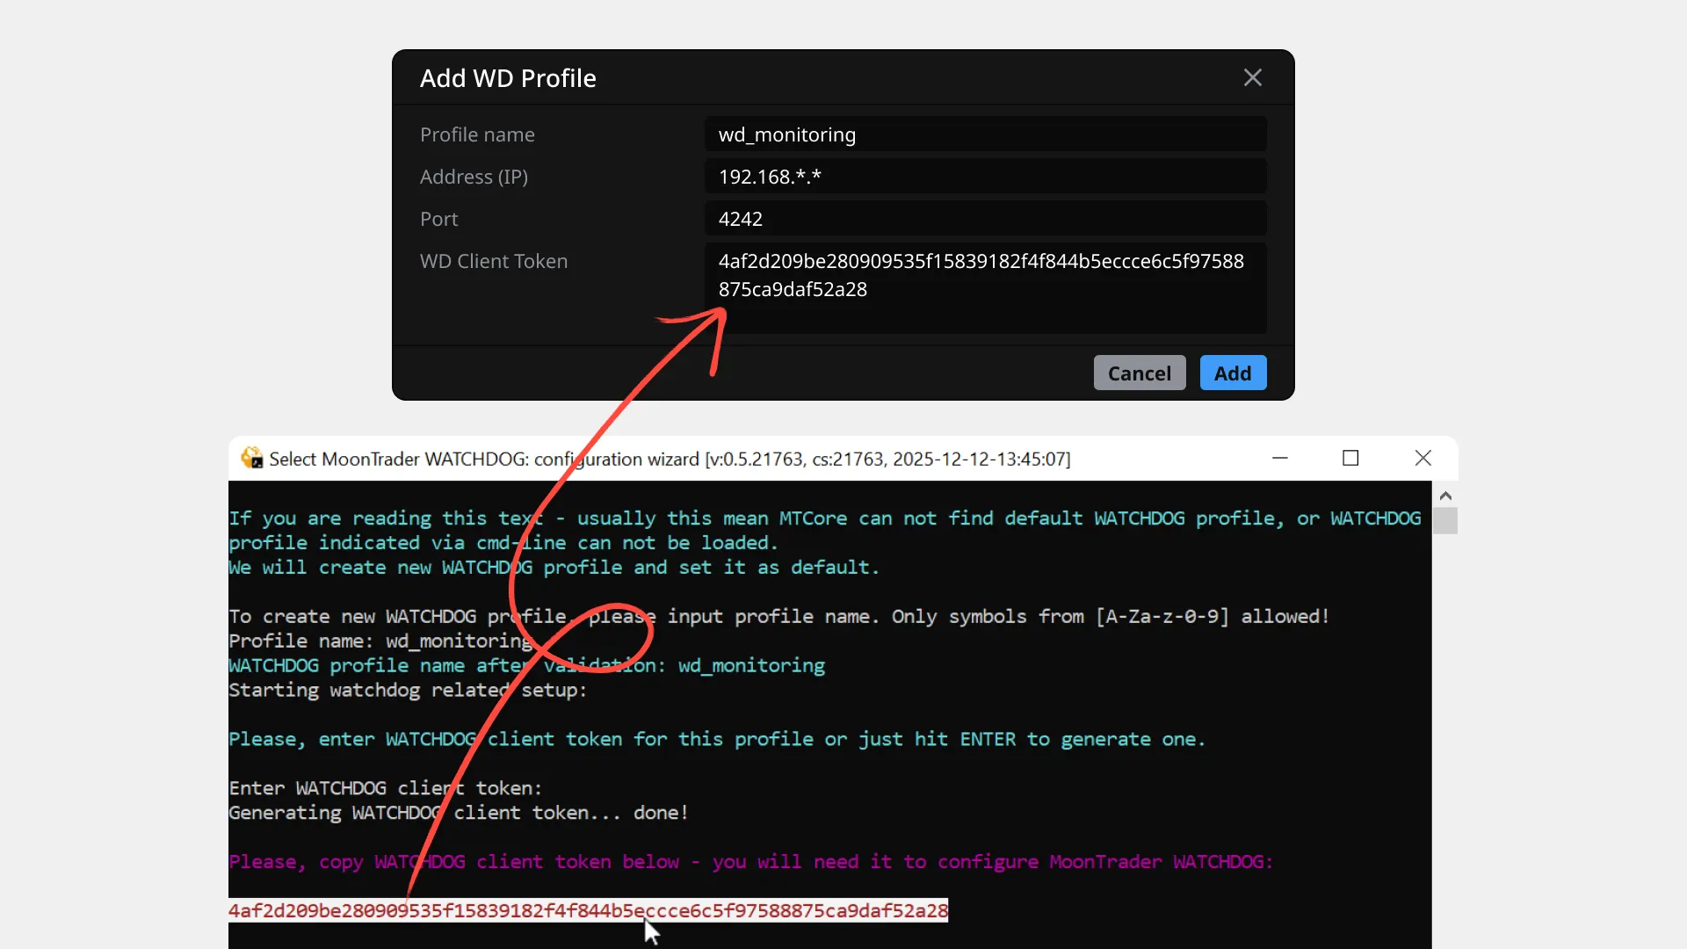Screen dimensions: 1687x949
Task: Click the Address (IP) label
Action: [474, 177]
